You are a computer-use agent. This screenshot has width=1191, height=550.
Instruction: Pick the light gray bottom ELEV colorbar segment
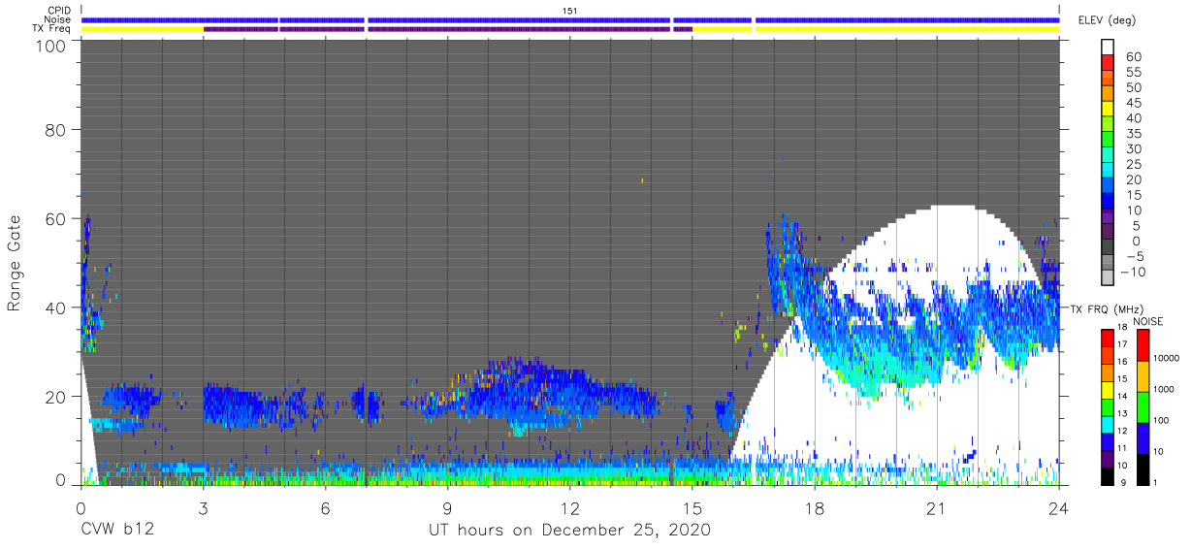pos(1110,278)
